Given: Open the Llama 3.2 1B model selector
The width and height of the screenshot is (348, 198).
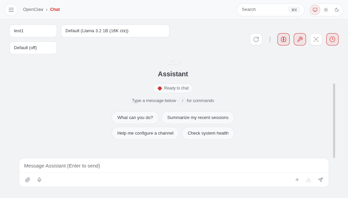Looking at the screenshot, I should click(x=115, y=31).
